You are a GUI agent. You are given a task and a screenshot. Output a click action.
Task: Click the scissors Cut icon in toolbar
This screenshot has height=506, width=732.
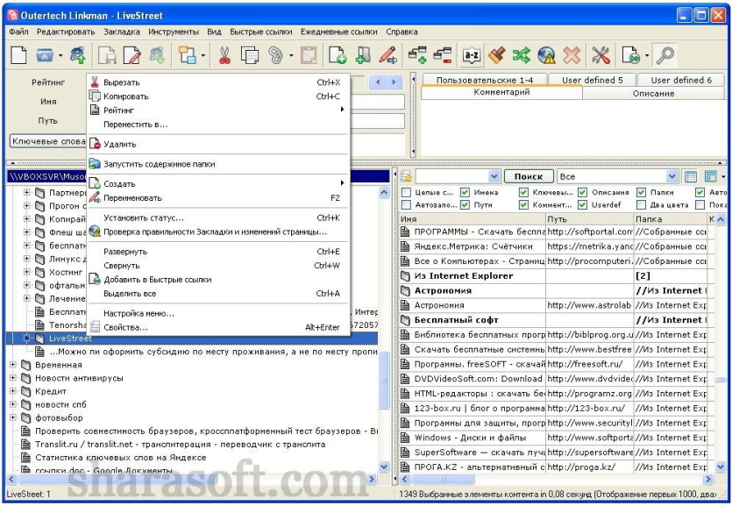[224, 55]
